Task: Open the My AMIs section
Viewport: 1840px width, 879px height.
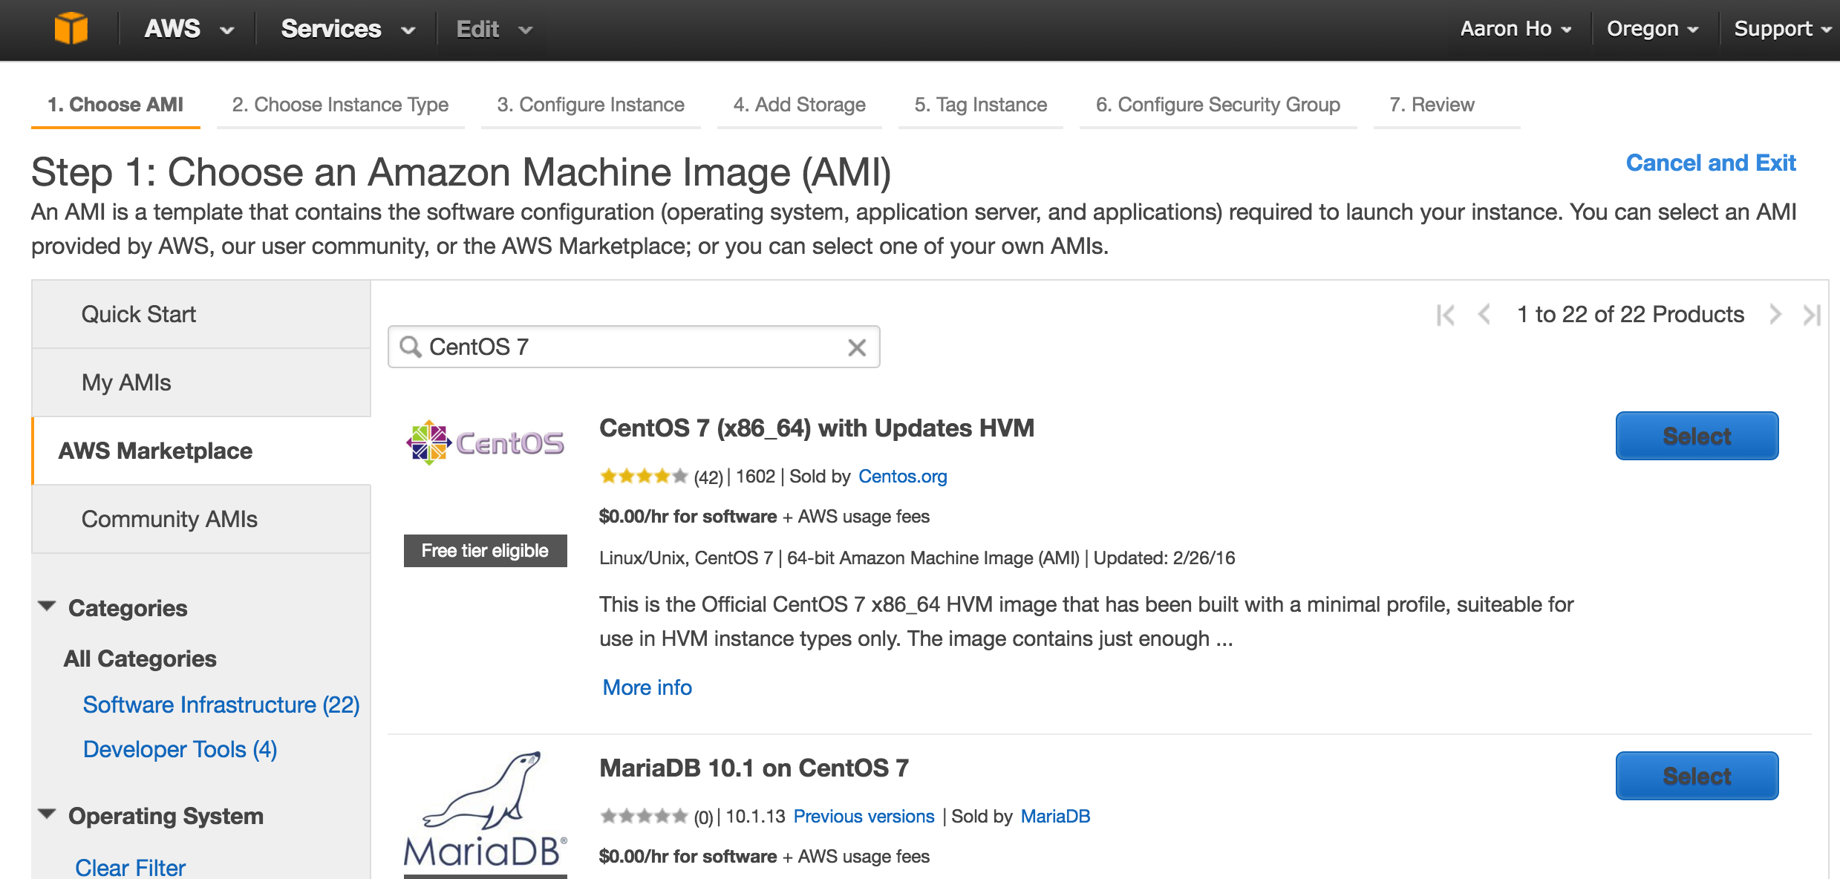Action: tap(201, 382)
